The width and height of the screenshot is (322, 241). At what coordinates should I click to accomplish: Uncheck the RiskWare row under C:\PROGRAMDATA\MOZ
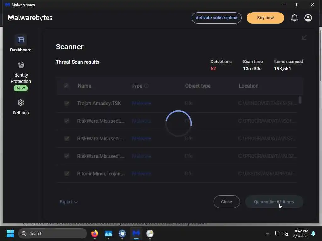click(67, 156)
